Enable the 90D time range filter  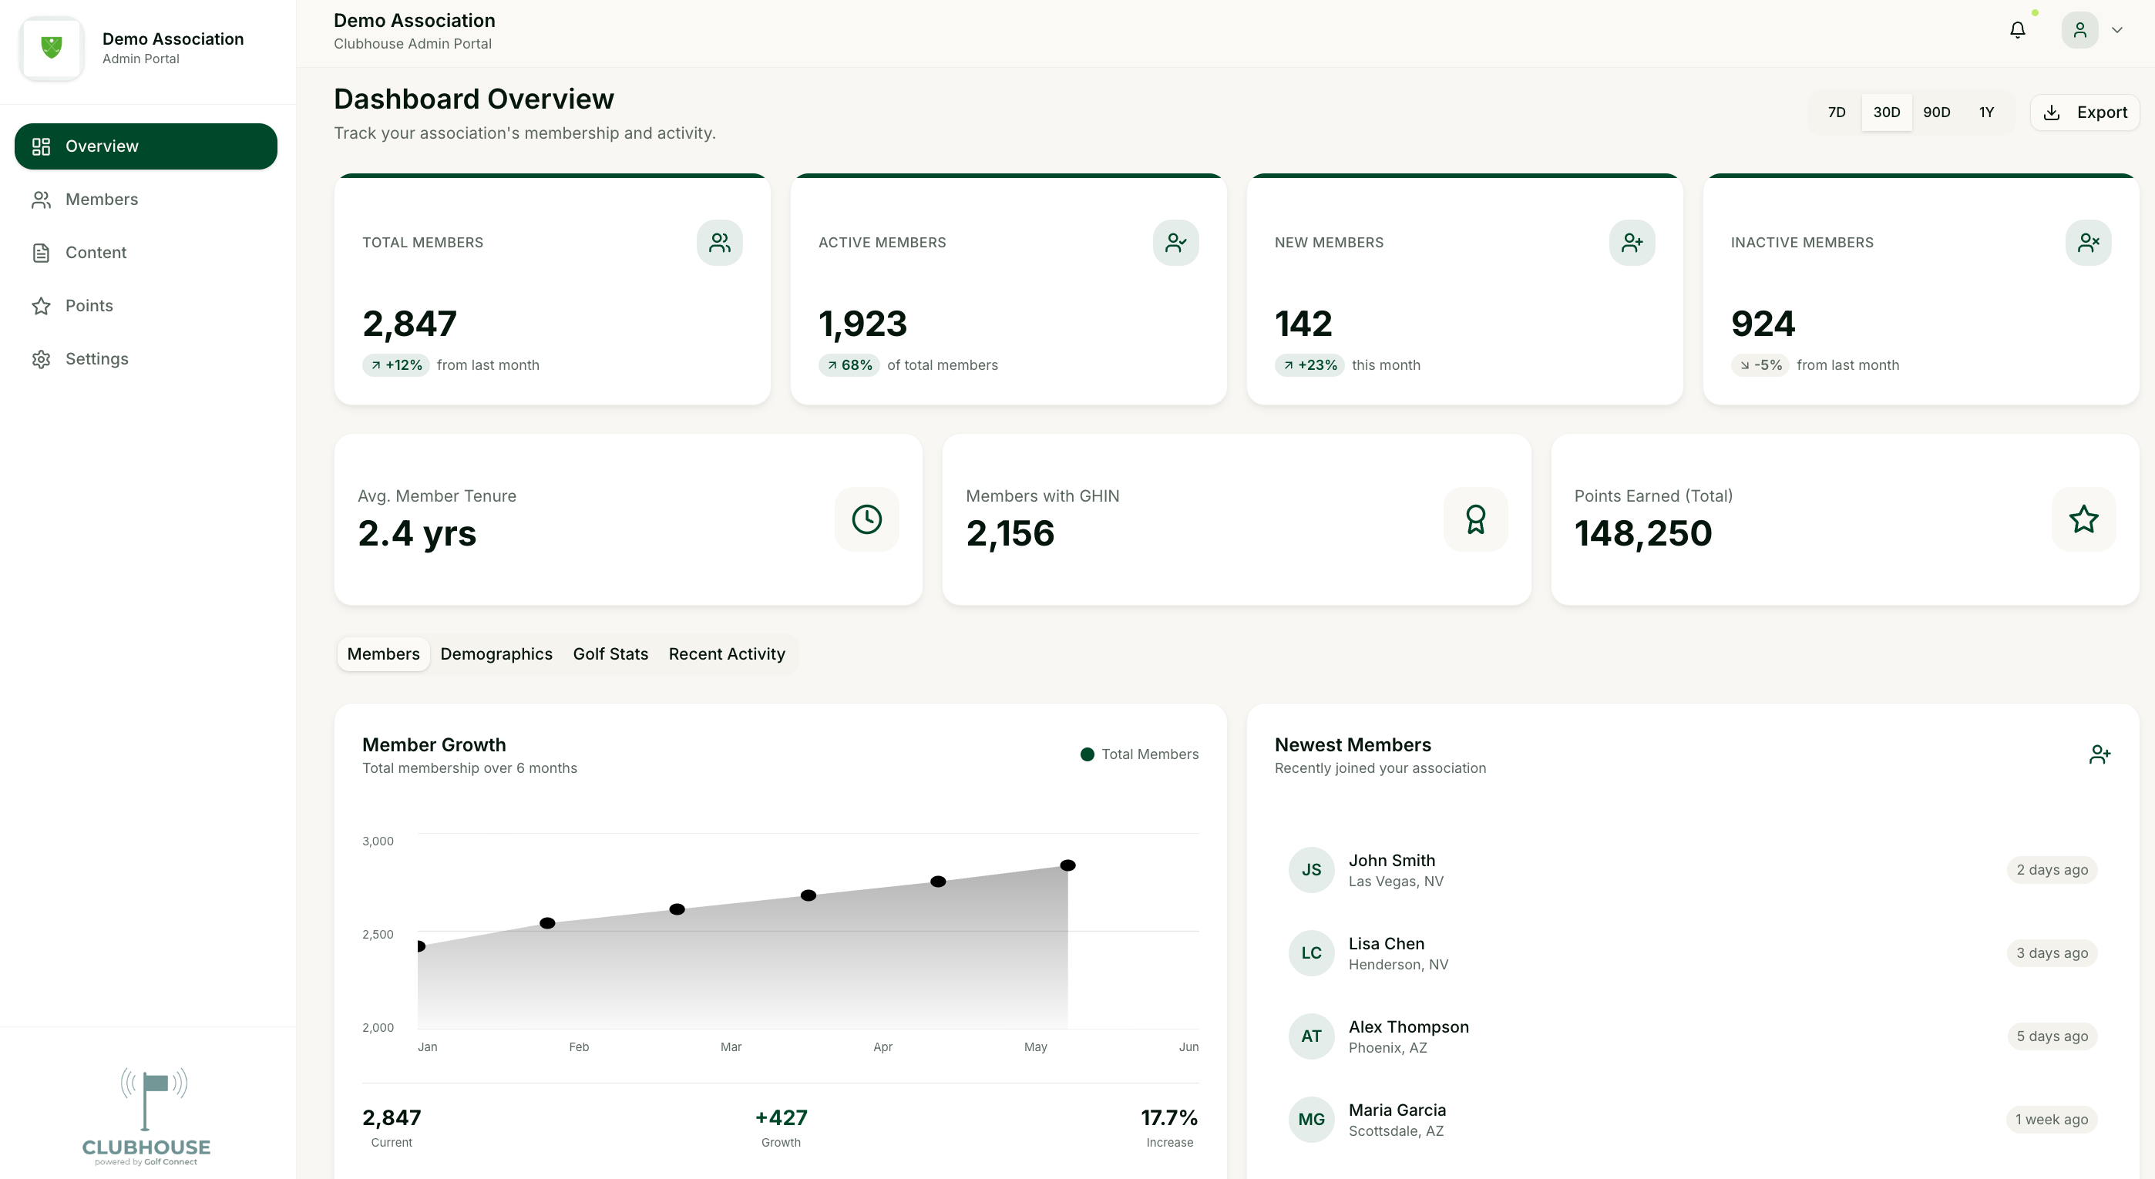click(1938, 111)
